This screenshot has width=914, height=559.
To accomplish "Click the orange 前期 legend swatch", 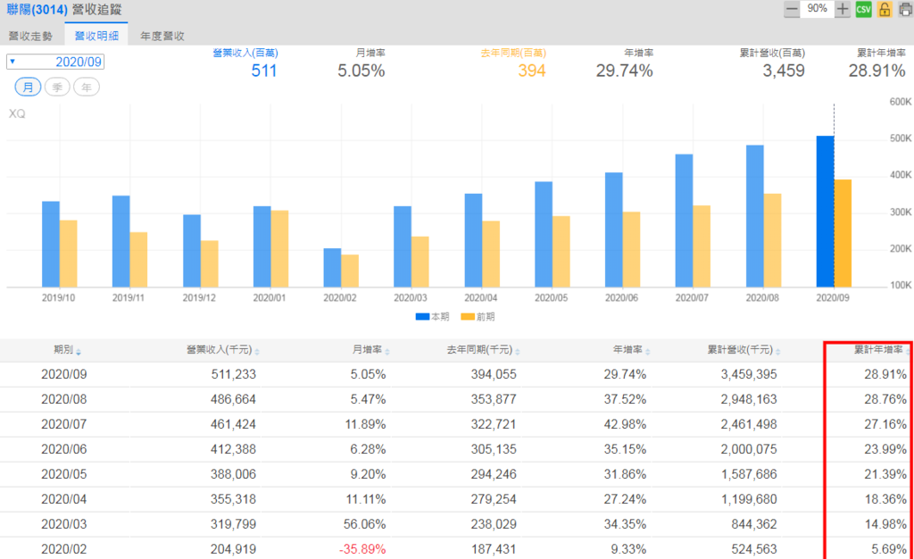I will pos(468,316).
